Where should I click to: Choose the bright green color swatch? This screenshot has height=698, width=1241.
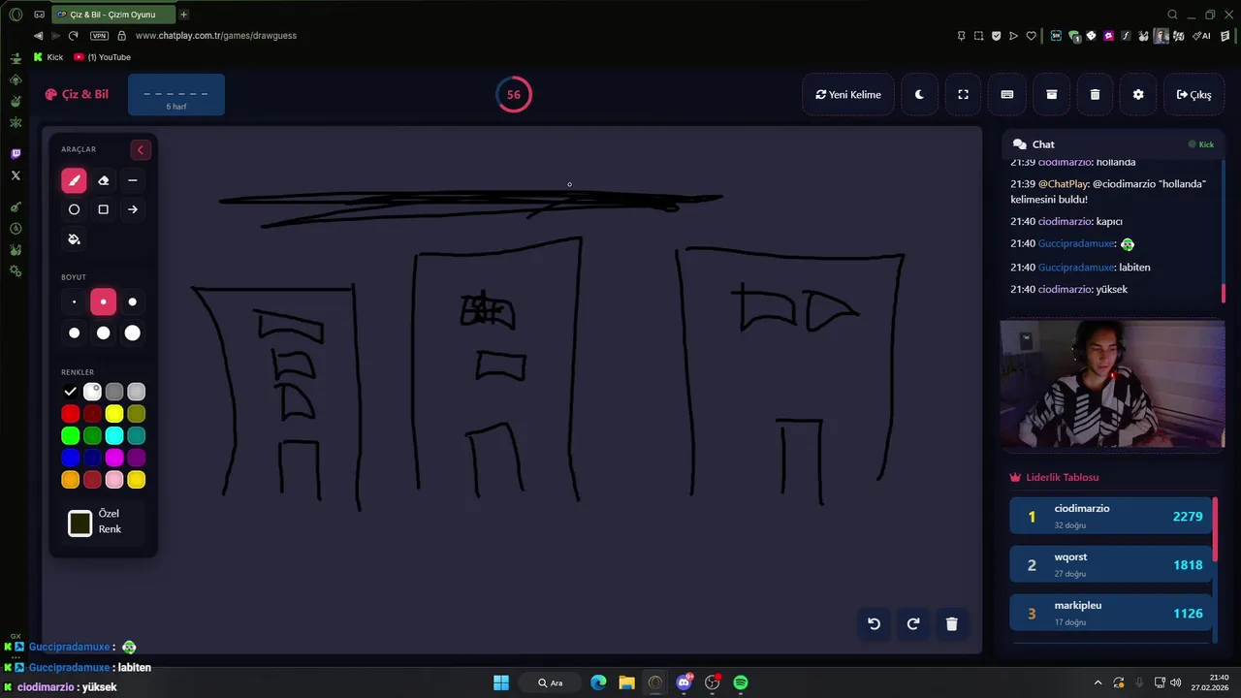70,436
